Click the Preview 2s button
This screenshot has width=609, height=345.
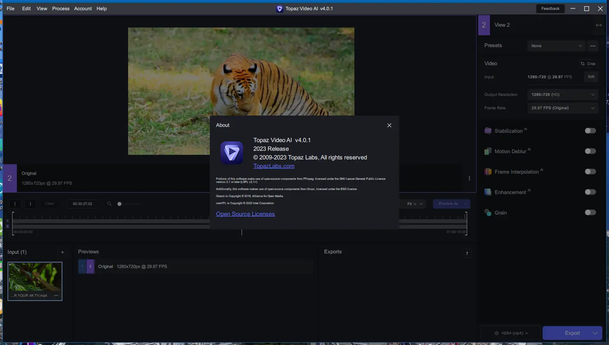[x=448, y=204]
